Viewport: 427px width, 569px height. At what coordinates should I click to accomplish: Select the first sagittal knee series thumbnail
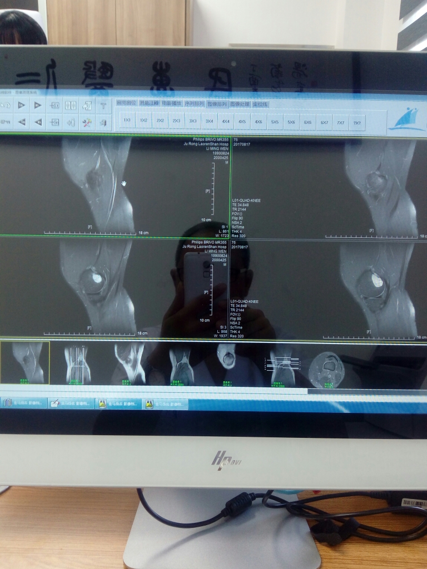tap(24, 362)
